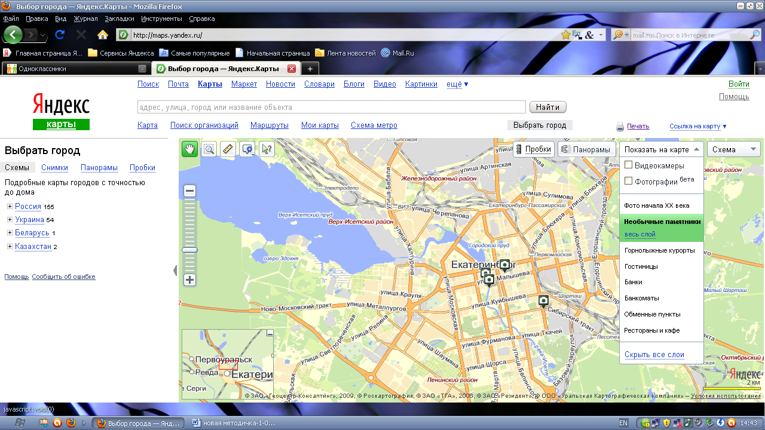Toggle the Панорамы button on map
The image size is (765, 430).
coord(586,149)
